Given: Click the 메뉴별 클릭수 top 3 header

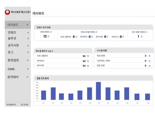Looking at the screenshot, I should 63,51.
